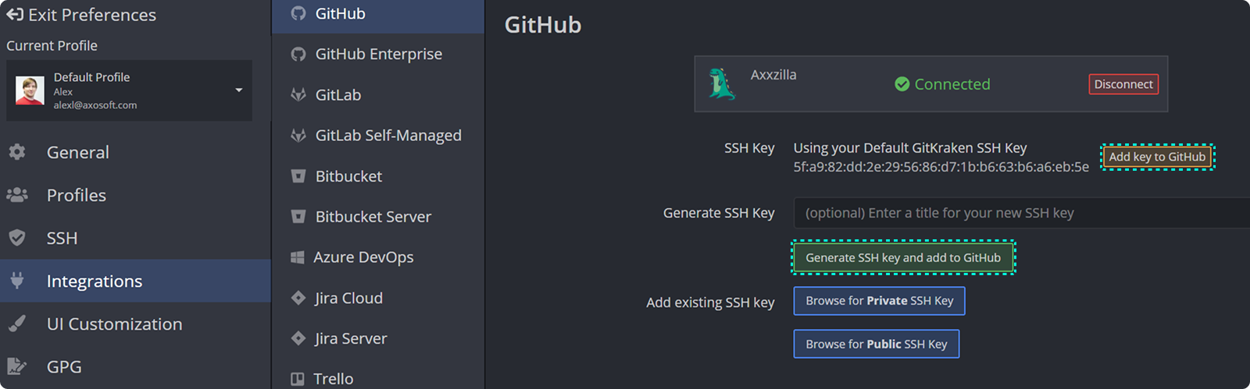1250x389 pixels.
Task: Click the UI Customization brush icon
Action: point(17,324)
